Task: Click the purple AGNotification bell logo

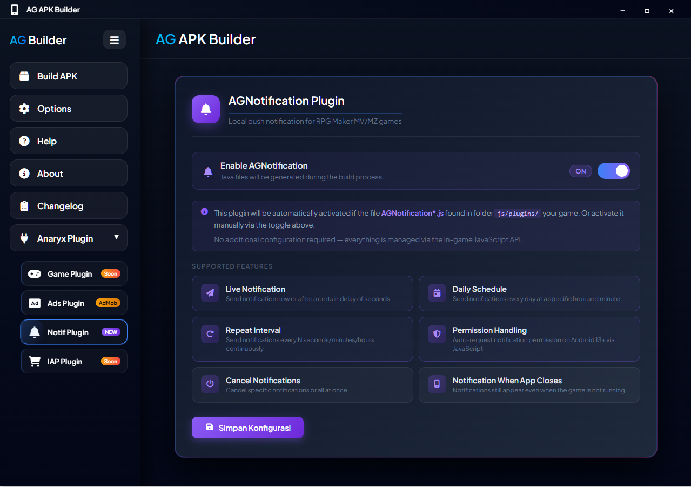Action: click(x=206, y=109)
